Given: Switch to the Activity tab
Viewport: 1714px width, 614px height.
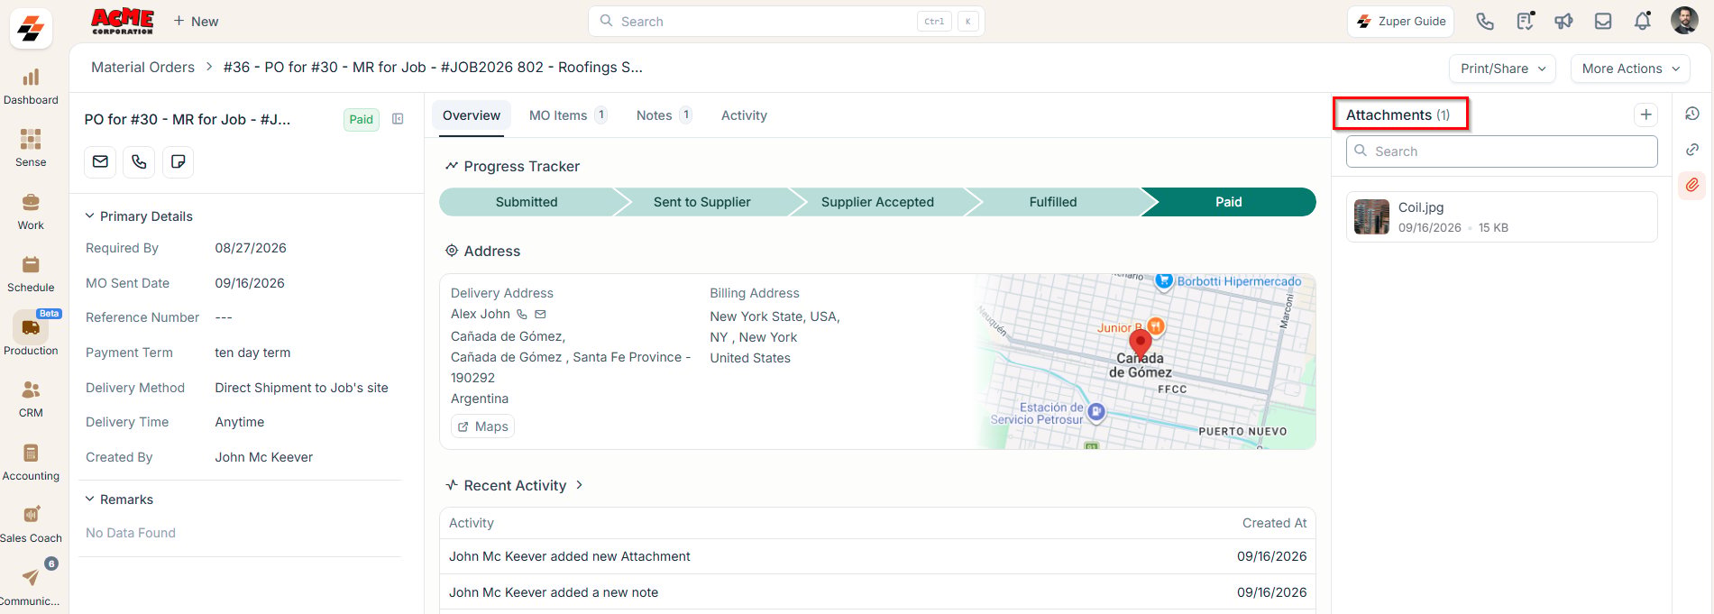Looking at the screenshot, I should click(x=744, y=115).
